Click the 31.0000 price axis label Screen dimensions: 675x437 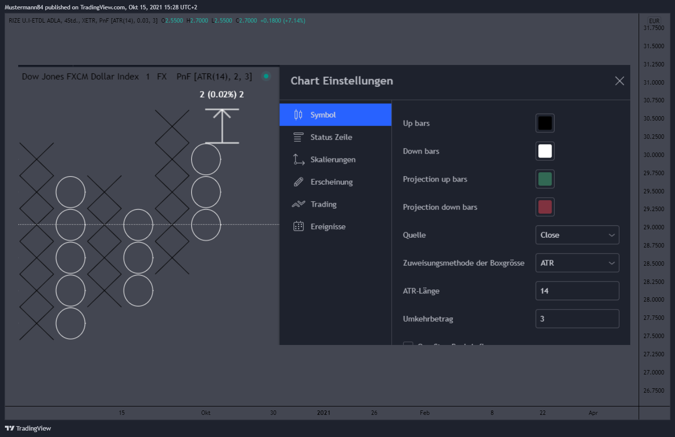coord(654,83)
